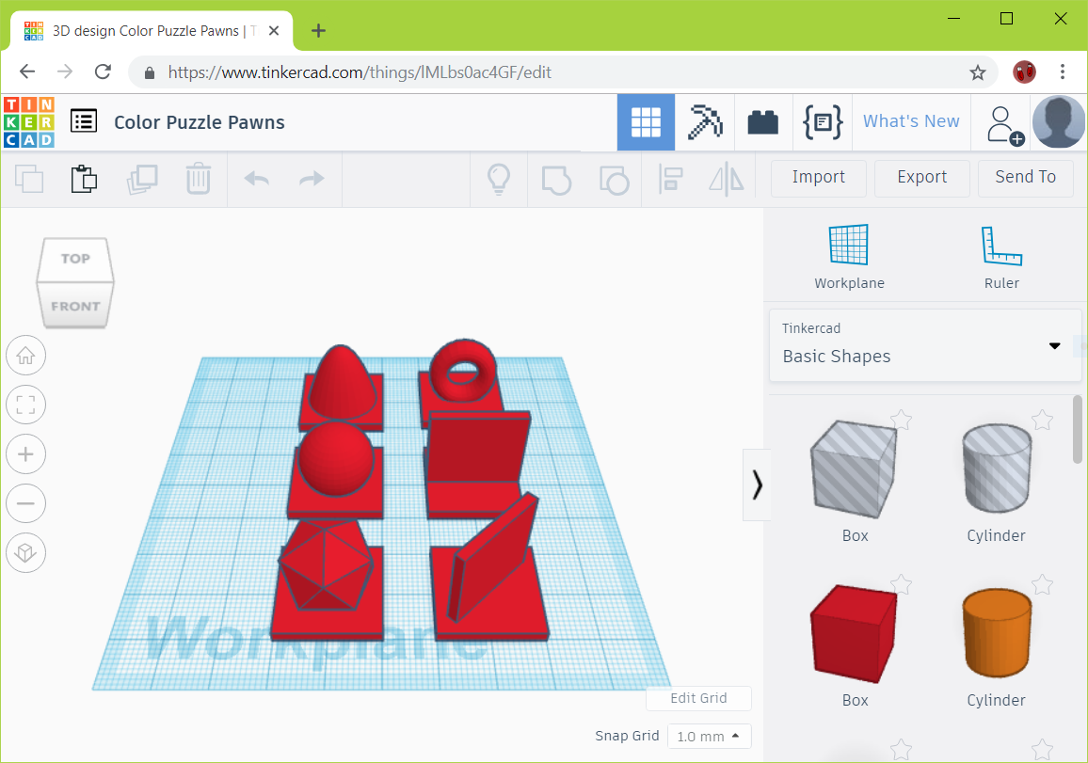The width and height of the screenshot is (1088, 763).
Task: Select the Workplane tool
Action: pyautogui.click(x=849, y=254)
